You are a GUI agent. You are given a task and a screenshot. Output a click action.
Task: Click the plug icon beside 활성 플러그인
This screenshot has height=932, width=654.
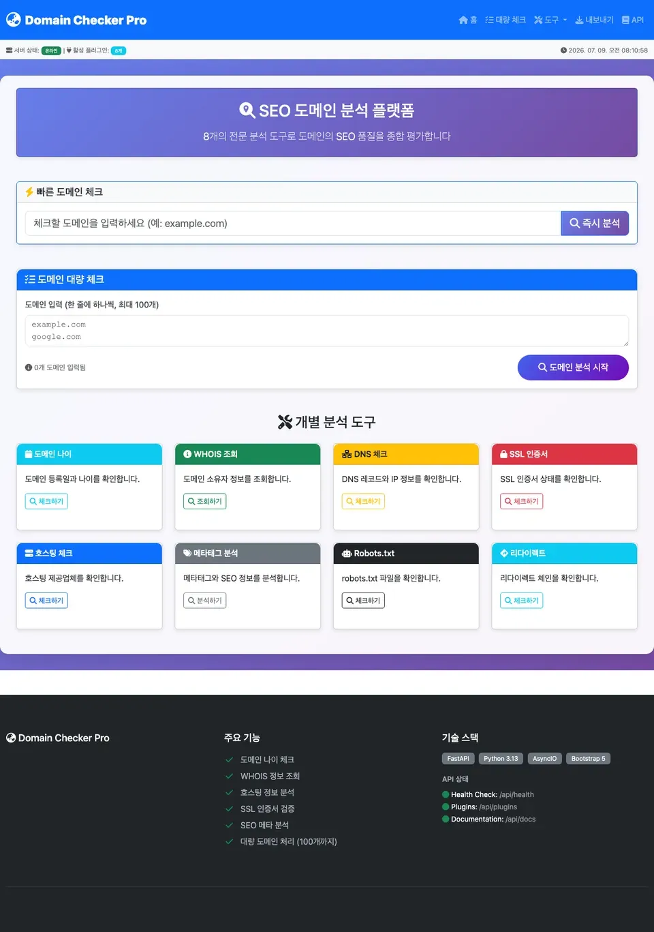click(x=69, y=50)
